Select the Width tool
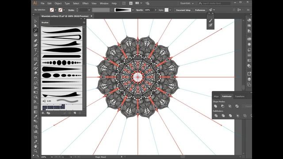This screenshot has height=159, width=283. tap(35, 88)
